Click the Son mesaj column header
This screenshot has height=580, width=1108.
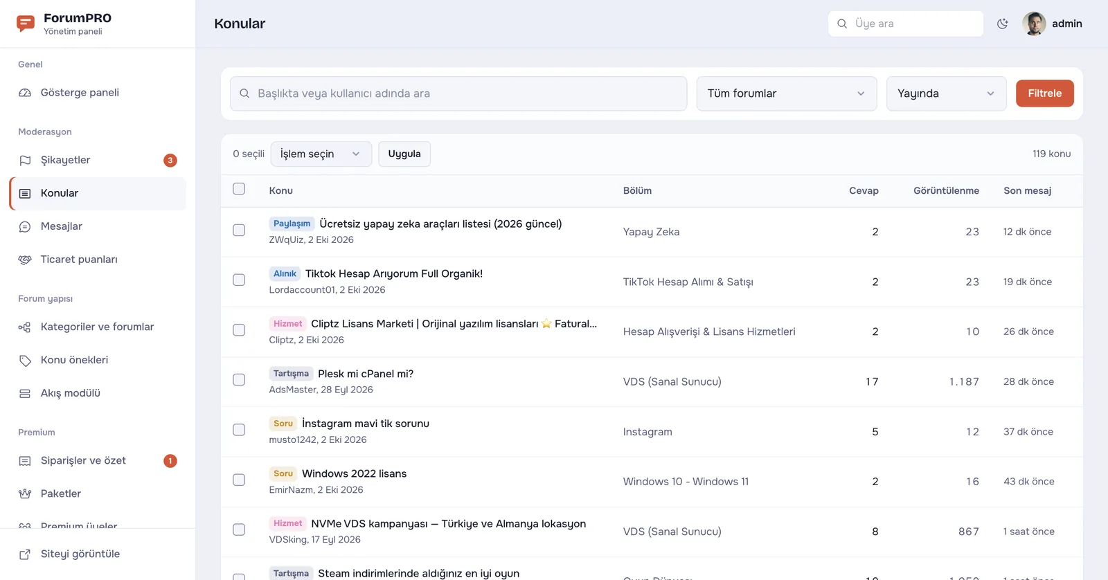click(x=1027, y=191)
